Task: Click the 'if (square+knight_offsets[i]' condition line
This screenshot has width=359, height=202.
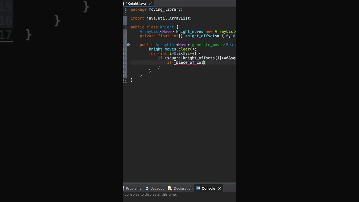Action: [197, 58]
